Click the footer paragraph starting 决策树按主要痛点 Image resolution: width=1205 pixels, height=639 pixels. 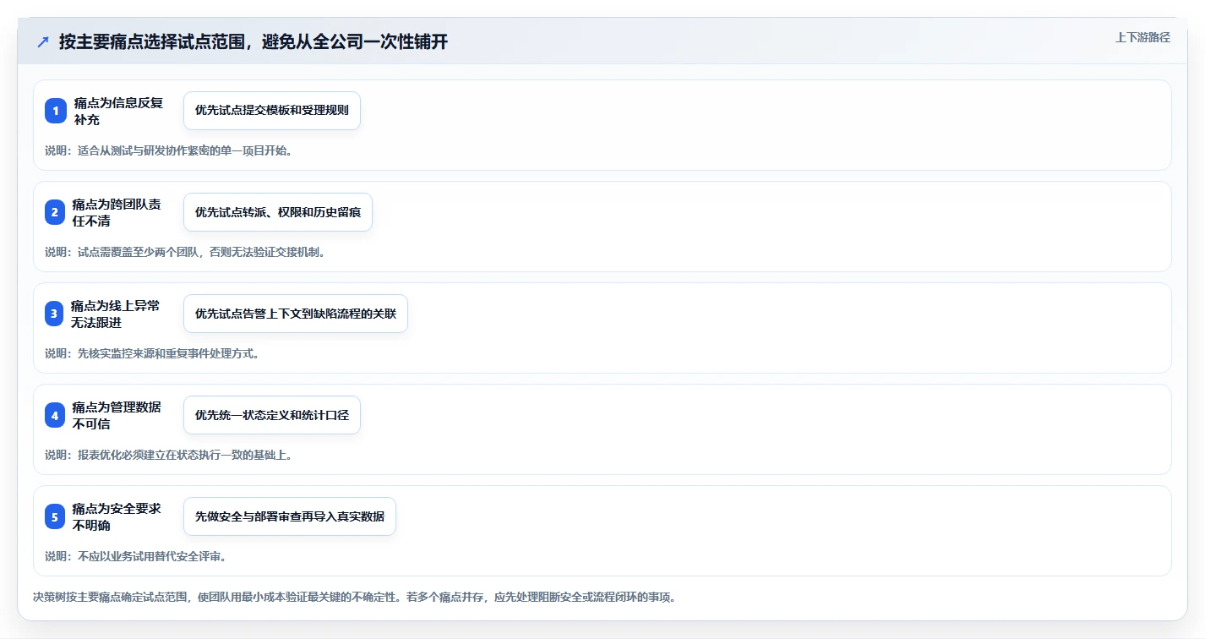tap(354, 597)
